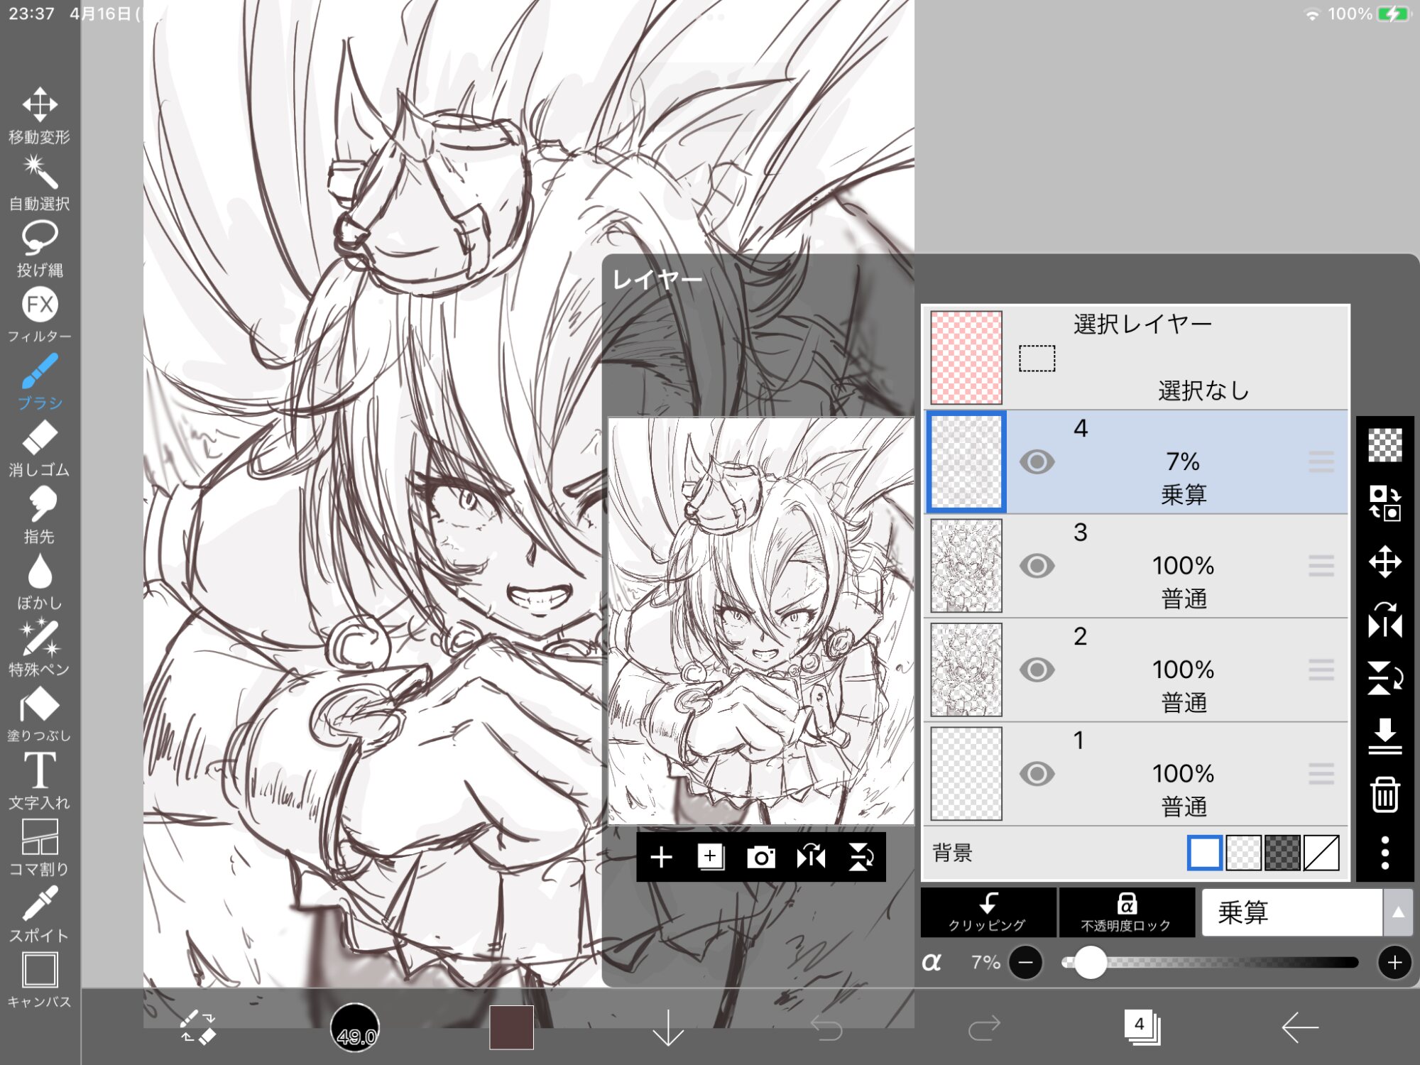Screen dimensions: 1420x1065
Task: Tap the brush/eraser switch icon in bottom bar
Action: point(197,1027)
